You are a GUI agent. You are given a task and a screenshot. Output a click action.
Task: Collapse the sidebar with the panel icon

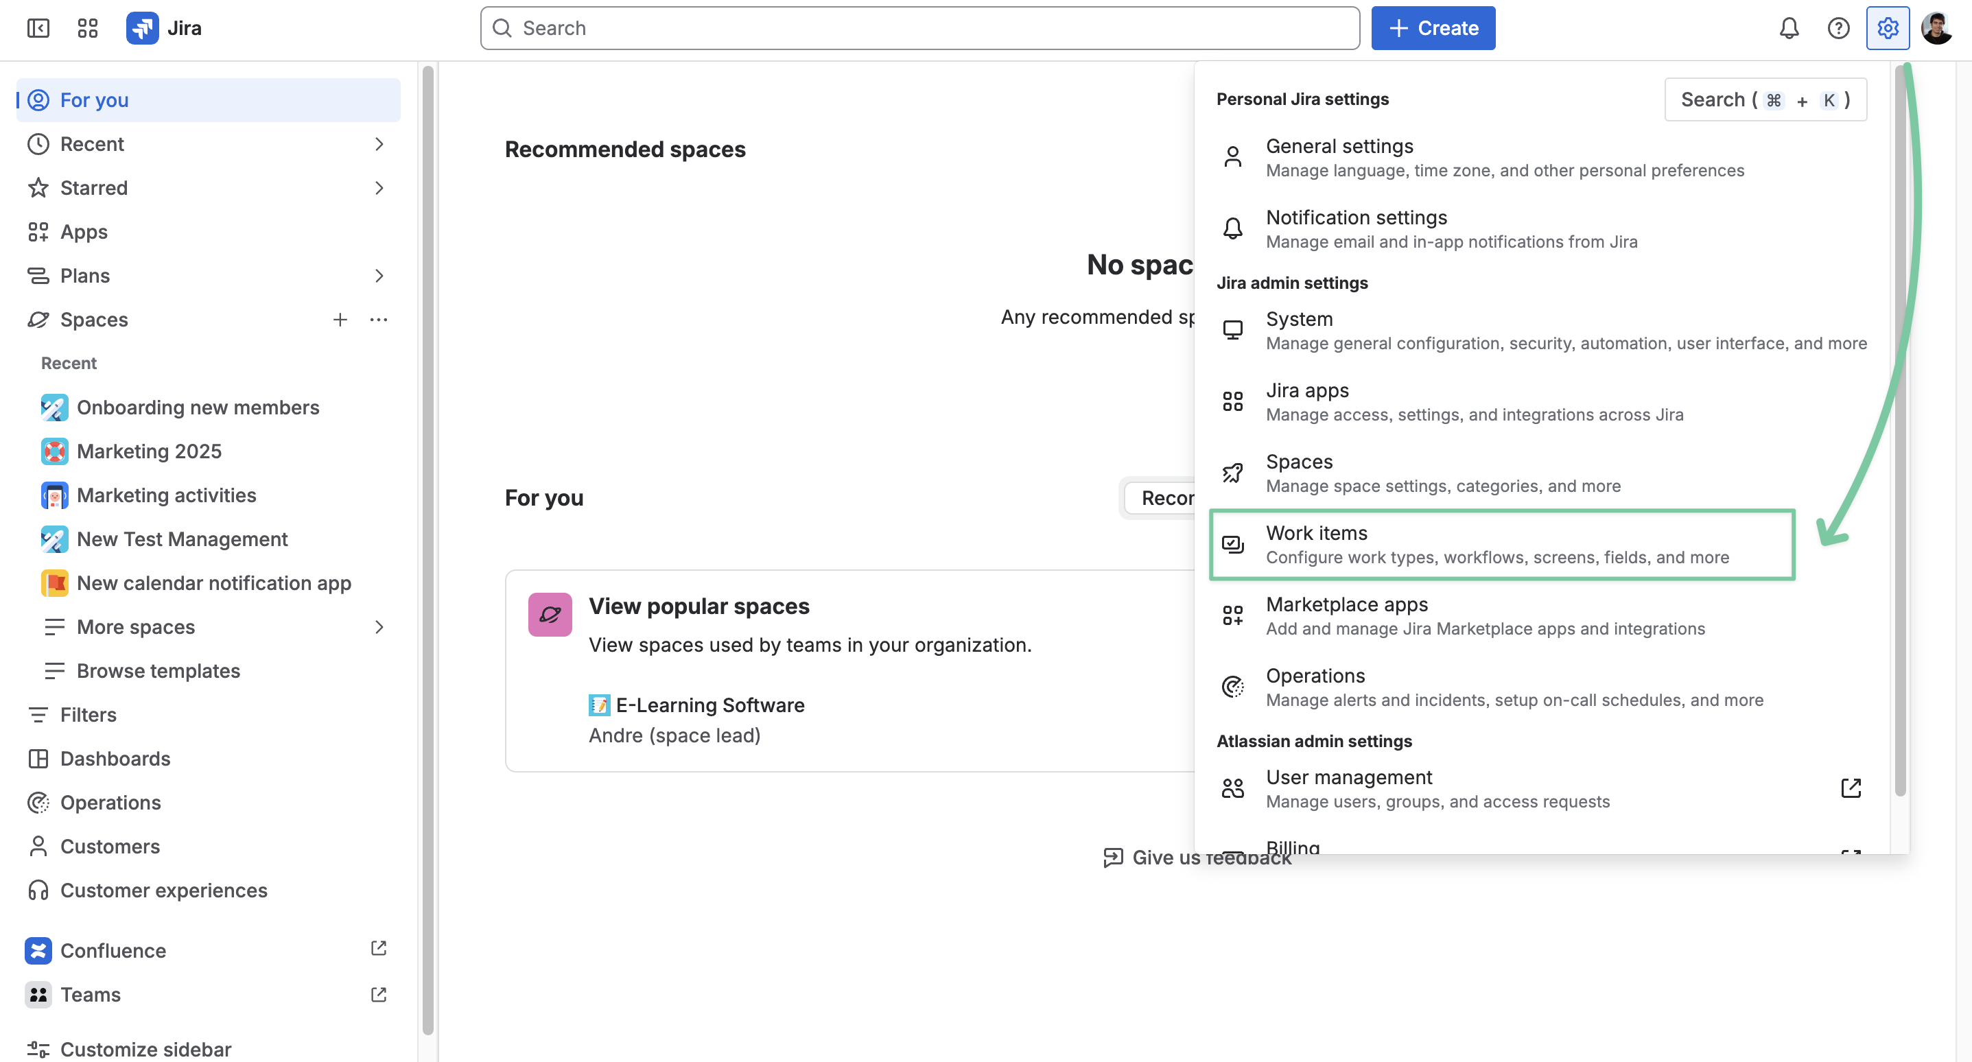point(38,28)
